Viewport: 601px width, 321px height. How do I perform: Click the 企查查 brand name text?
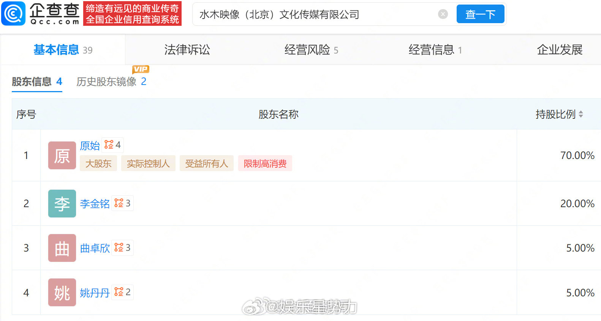pos(55,10)
